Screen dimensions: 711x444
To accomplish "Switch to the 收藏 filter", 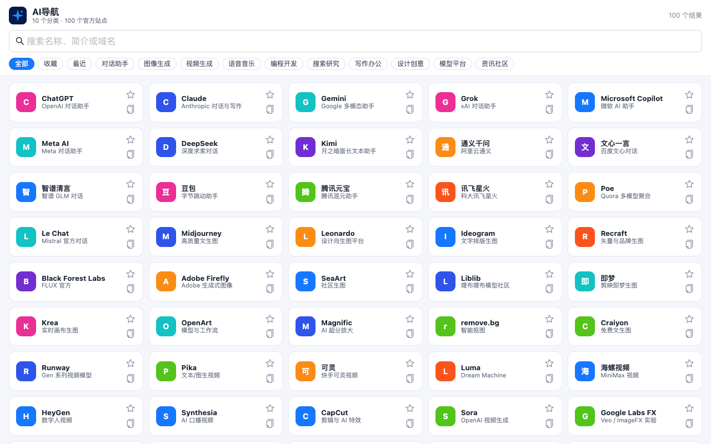I will click(x=51, y=64).
